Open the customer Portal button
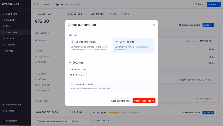This screenshot has height=126, width=223. (x=199, y=4)
